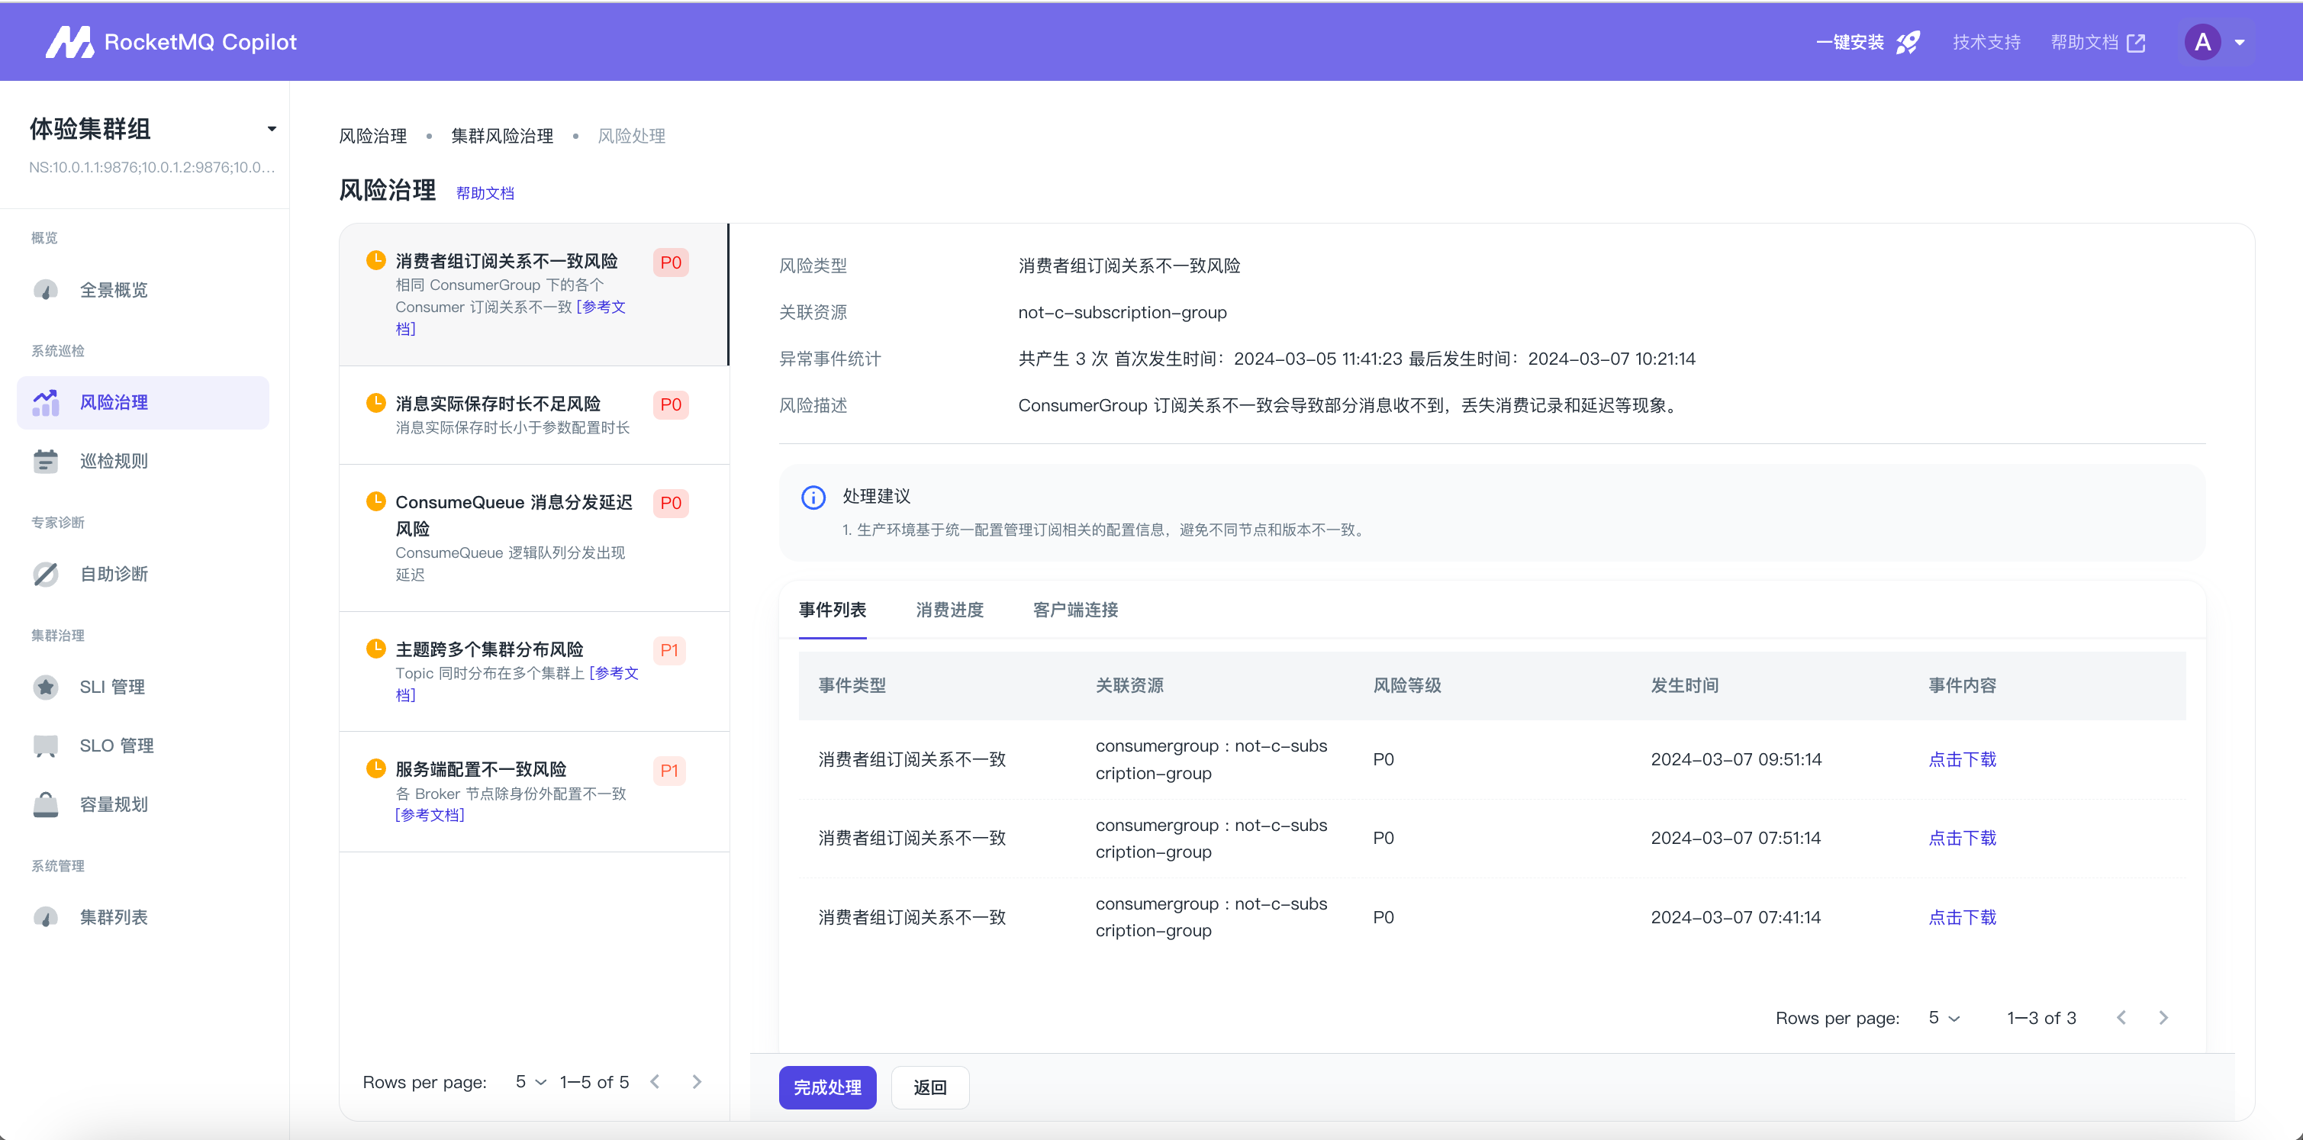Click the 风险治理 chart icon in sidebar

[x=46, y=402]
